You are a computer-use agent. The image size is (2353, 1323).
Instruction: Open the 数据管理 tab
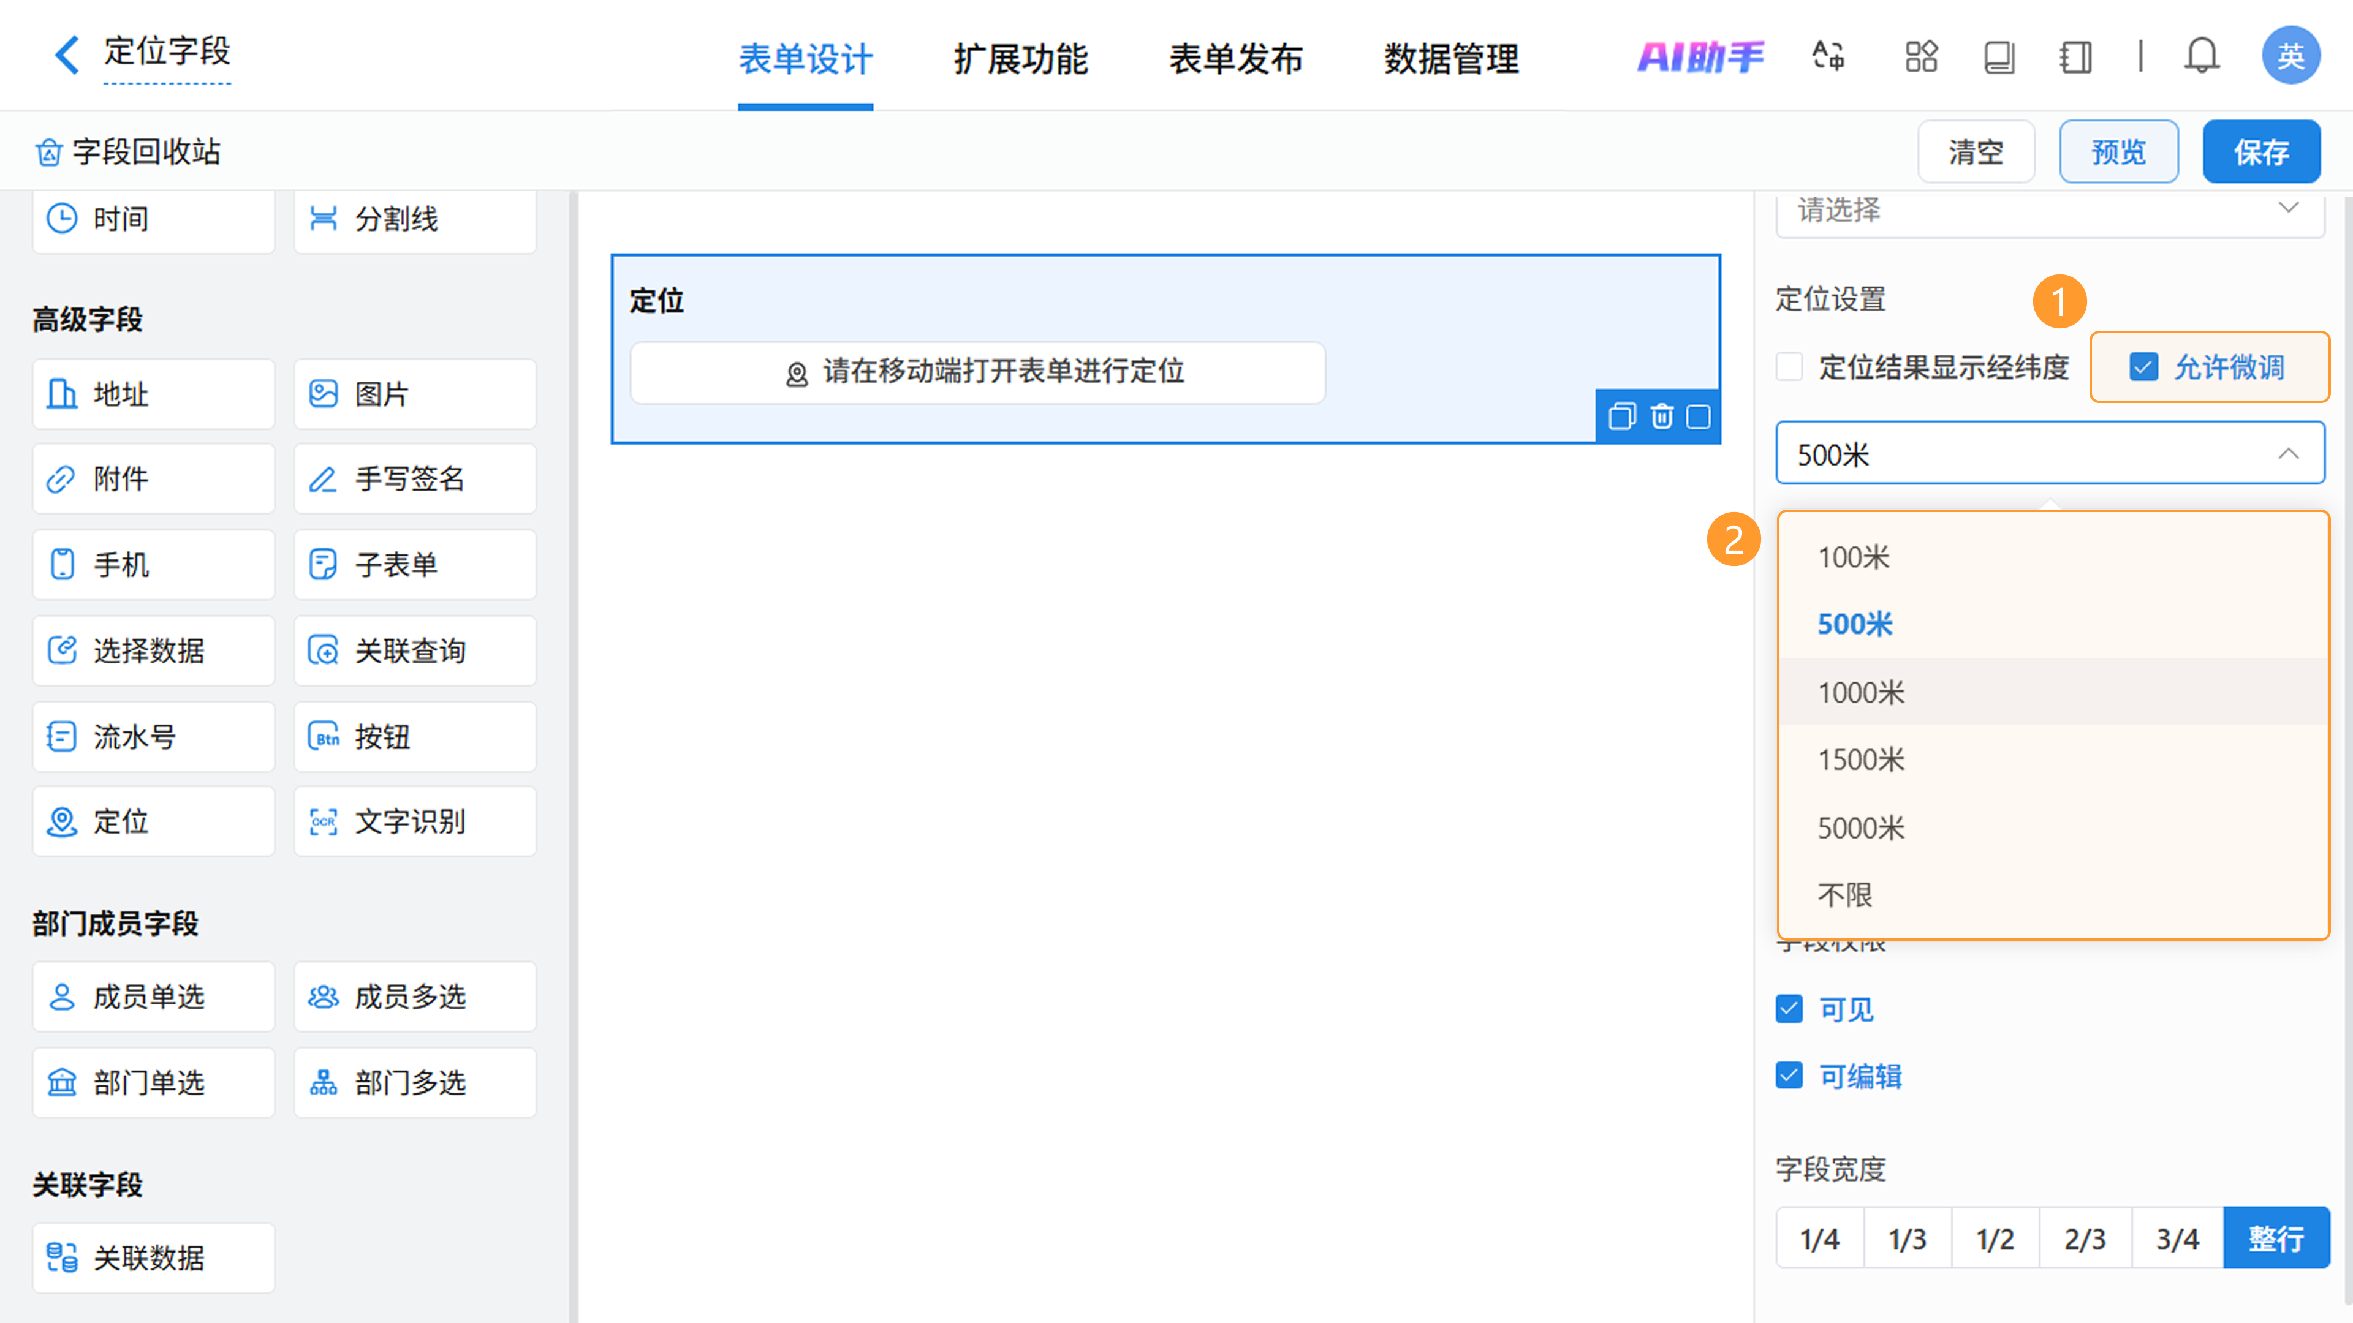click(x=1450, y=59)
